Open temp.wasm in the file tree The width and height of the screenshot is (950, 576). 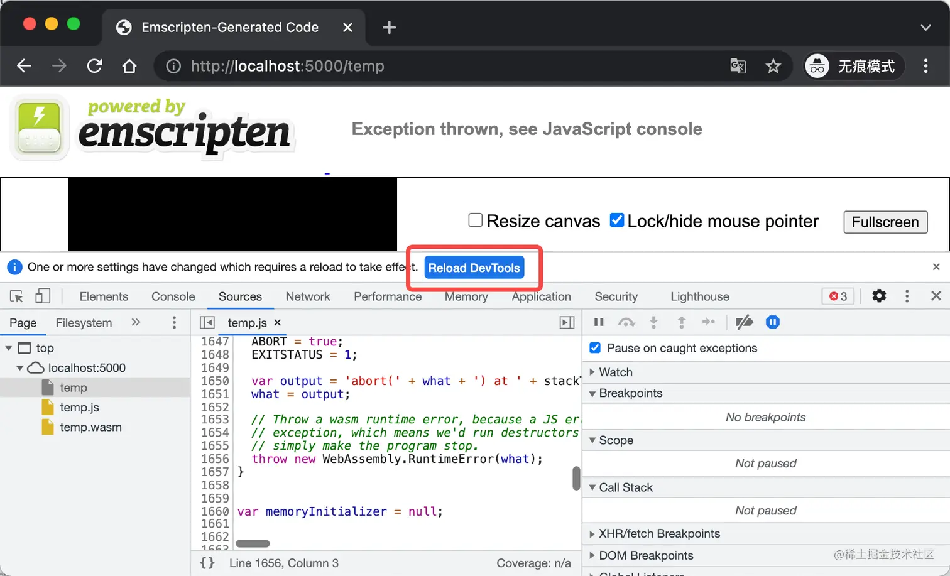tap(90, 427)
